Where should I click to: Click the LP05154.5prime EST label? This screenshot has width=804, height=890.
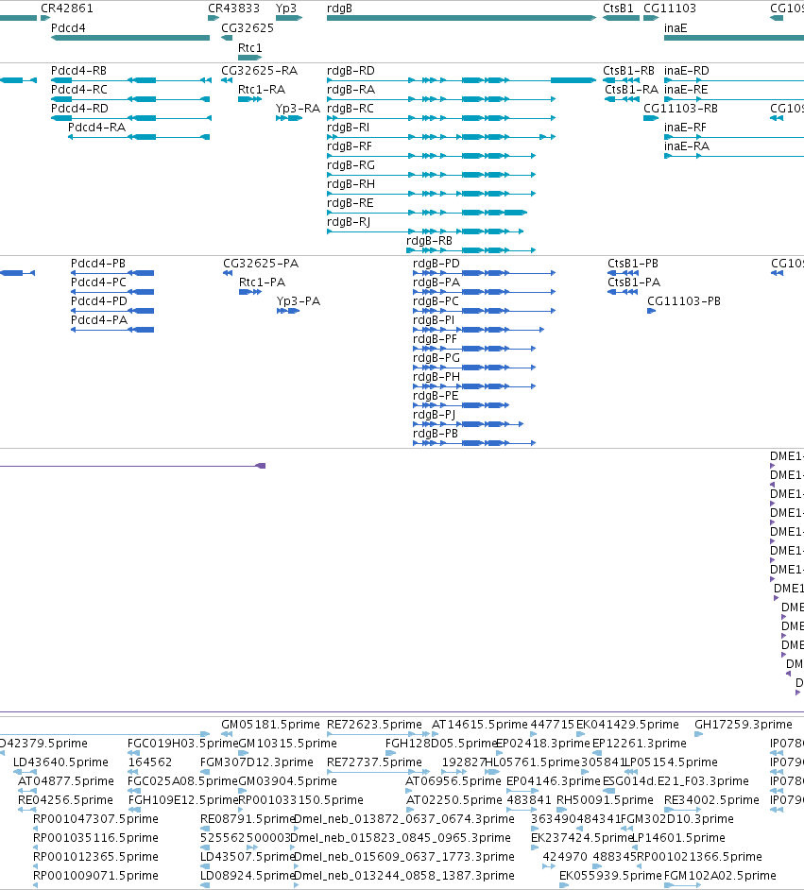click(x=671, y=762)
